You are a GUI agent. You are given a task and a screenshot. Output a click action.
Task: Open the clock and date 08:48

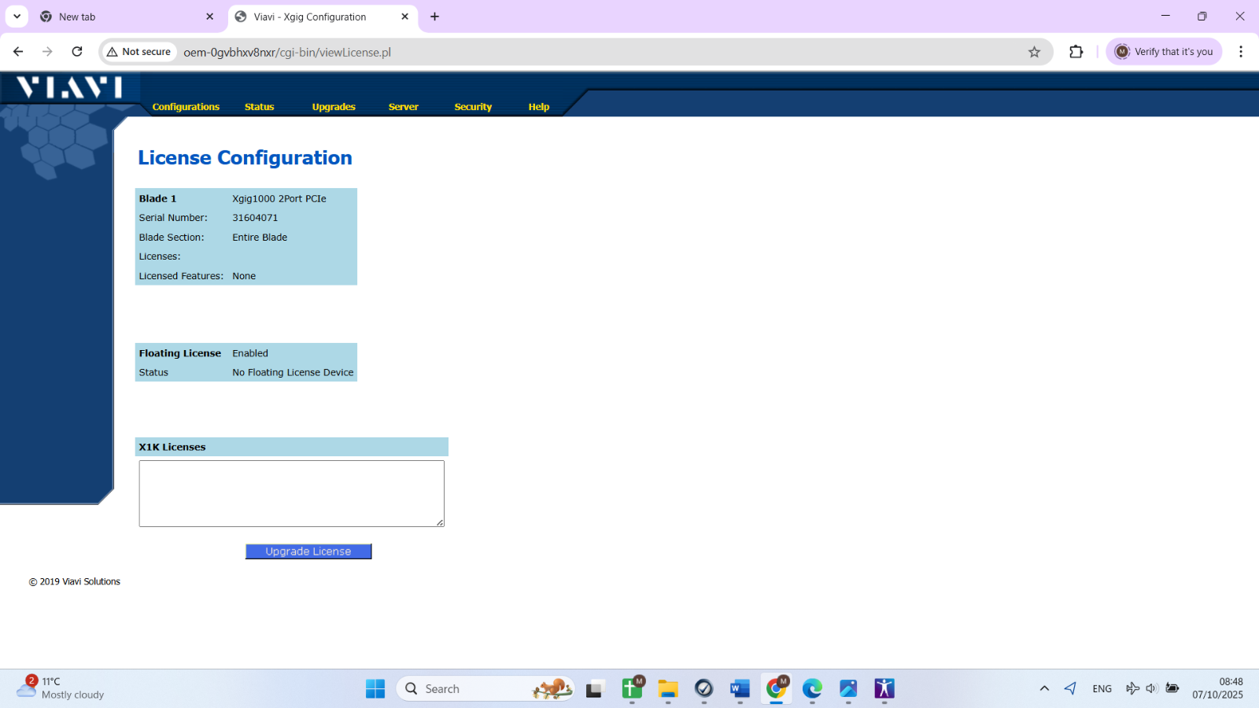coord(1218,688)
